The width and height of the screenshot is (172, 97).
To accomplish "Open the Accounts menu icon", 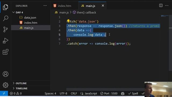I will [x=5, y=74].
